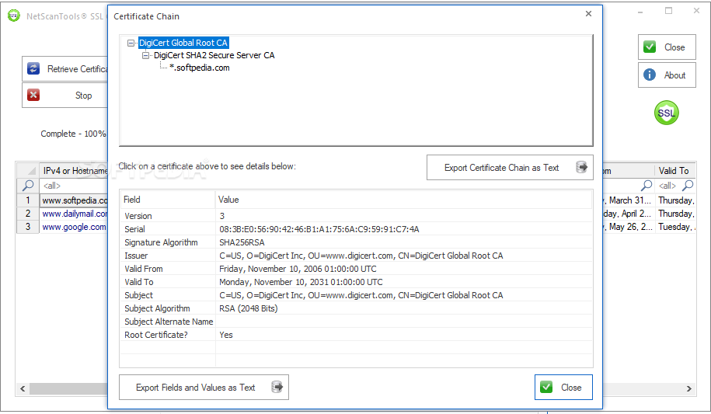Click the export icon beside Export Certificate Chain
This screenshot has width=711, height=414.
581,167
